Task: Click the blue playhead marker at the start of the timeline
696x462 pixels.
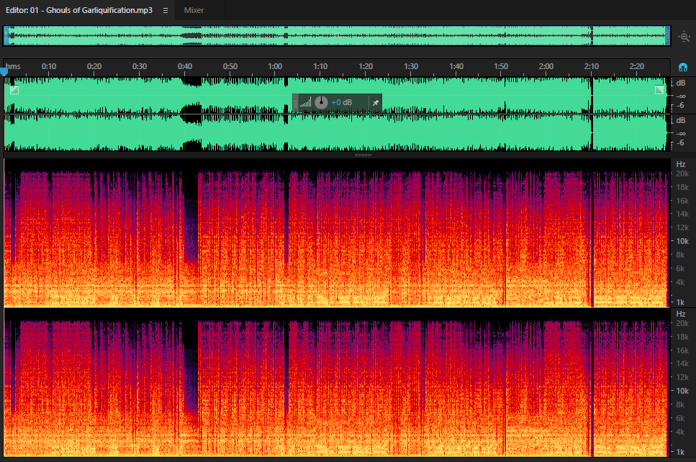Action: [x=4, y=71]
